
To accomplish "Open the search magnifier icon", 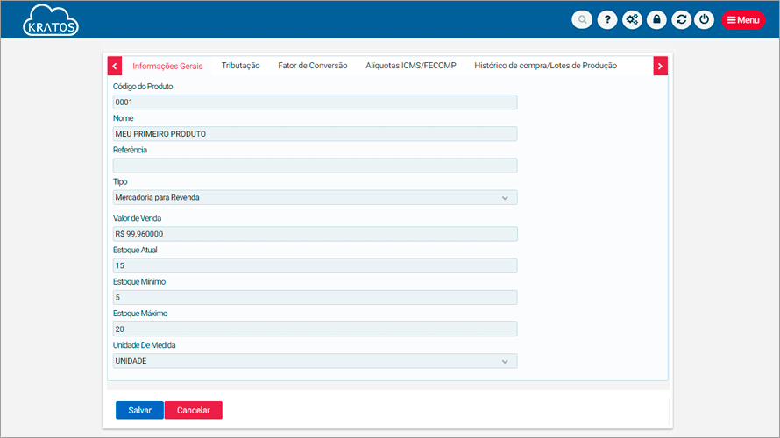I will click(x=582, y=20).
